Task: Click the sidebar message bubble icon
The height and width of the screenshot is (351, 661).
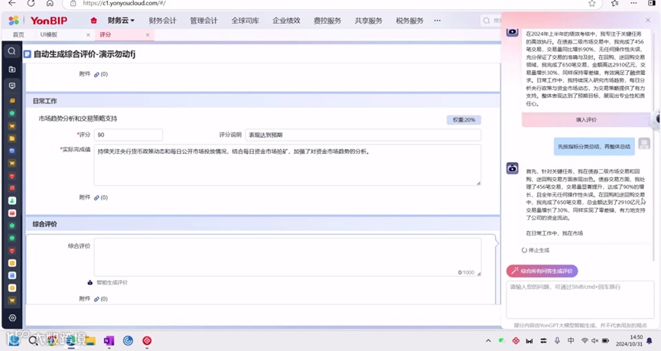Action: (x=12, y=86)
